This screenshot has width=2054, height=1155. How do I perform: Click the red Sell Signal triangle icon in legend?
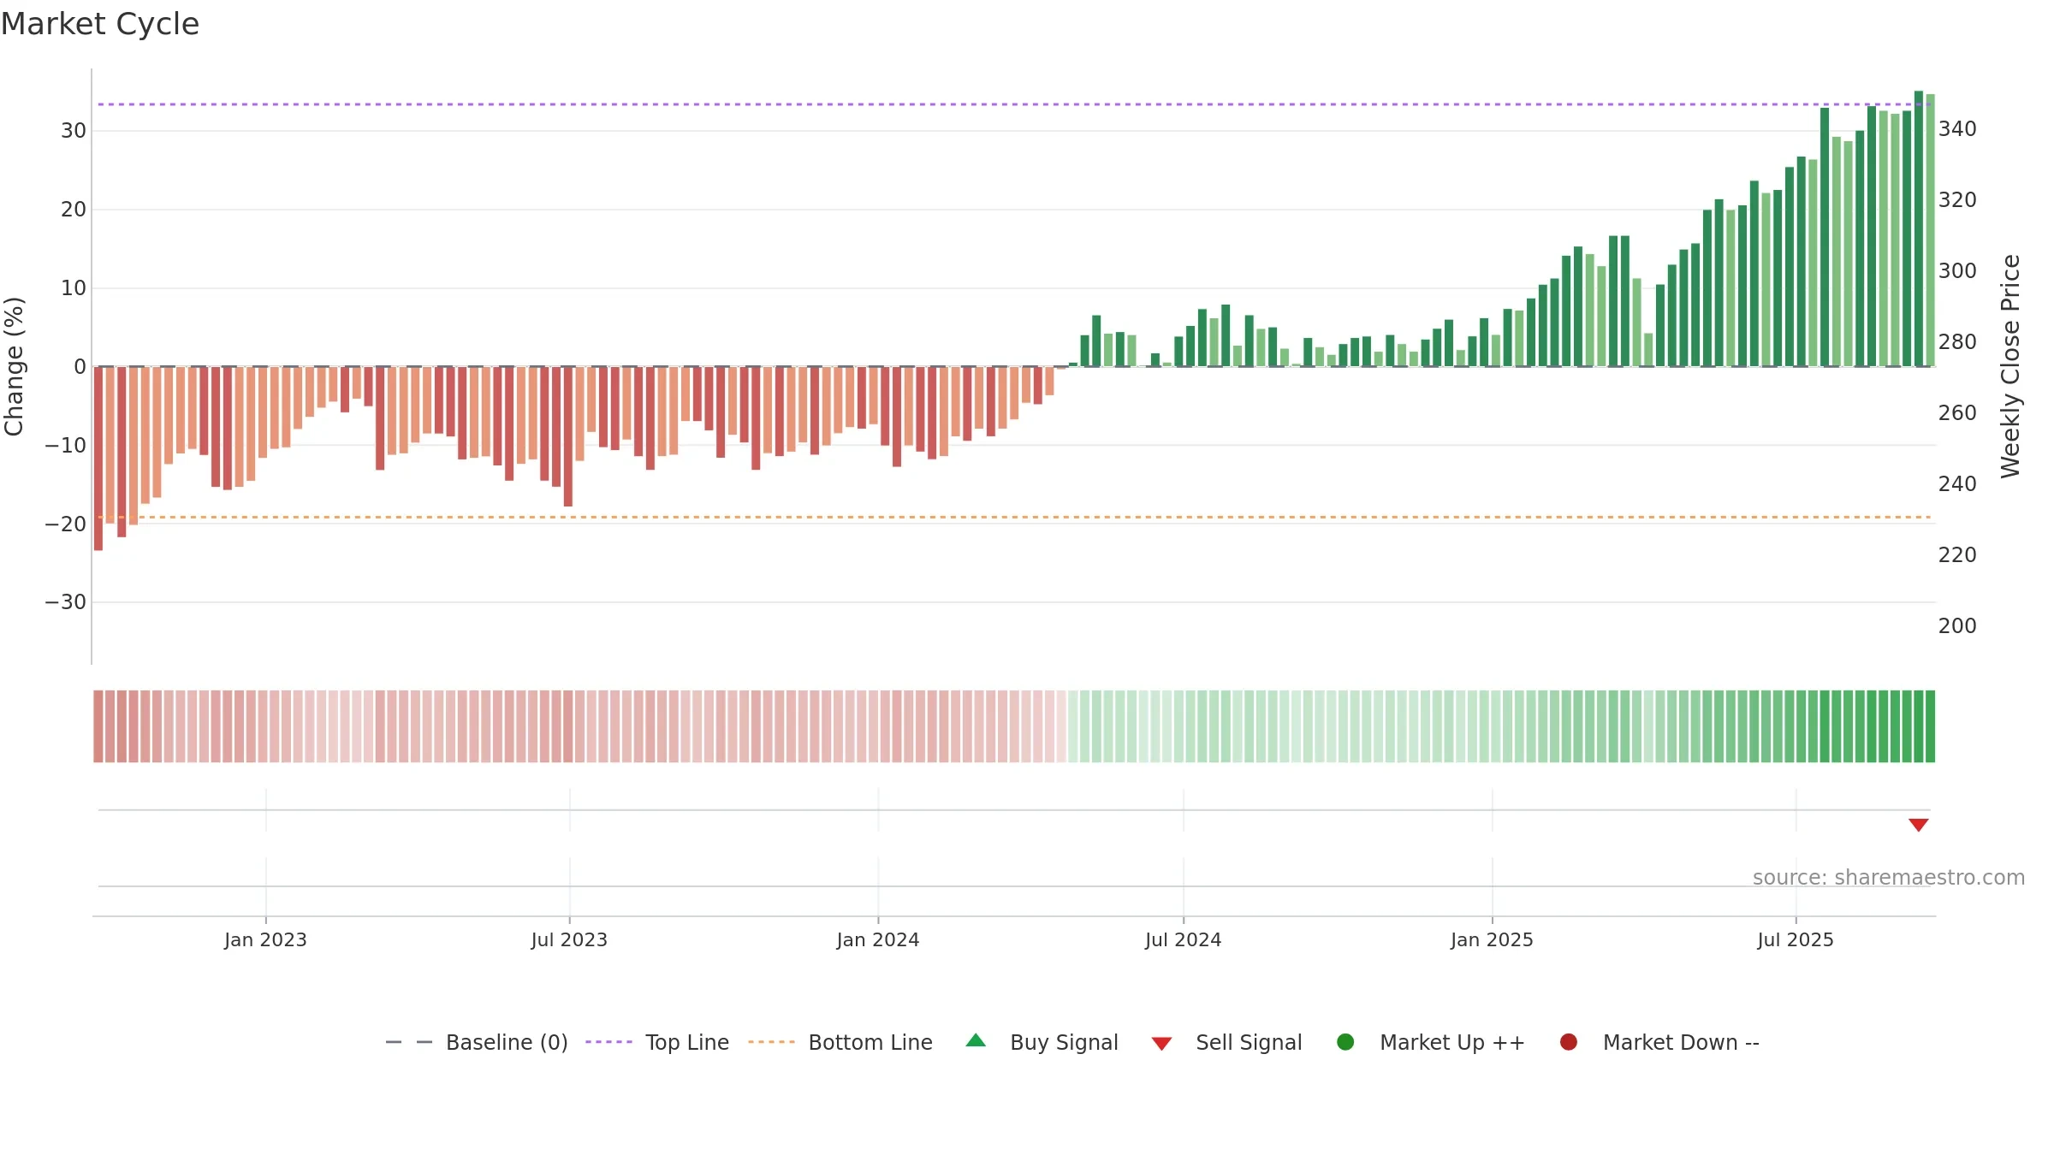(x=1161, y=1044)
